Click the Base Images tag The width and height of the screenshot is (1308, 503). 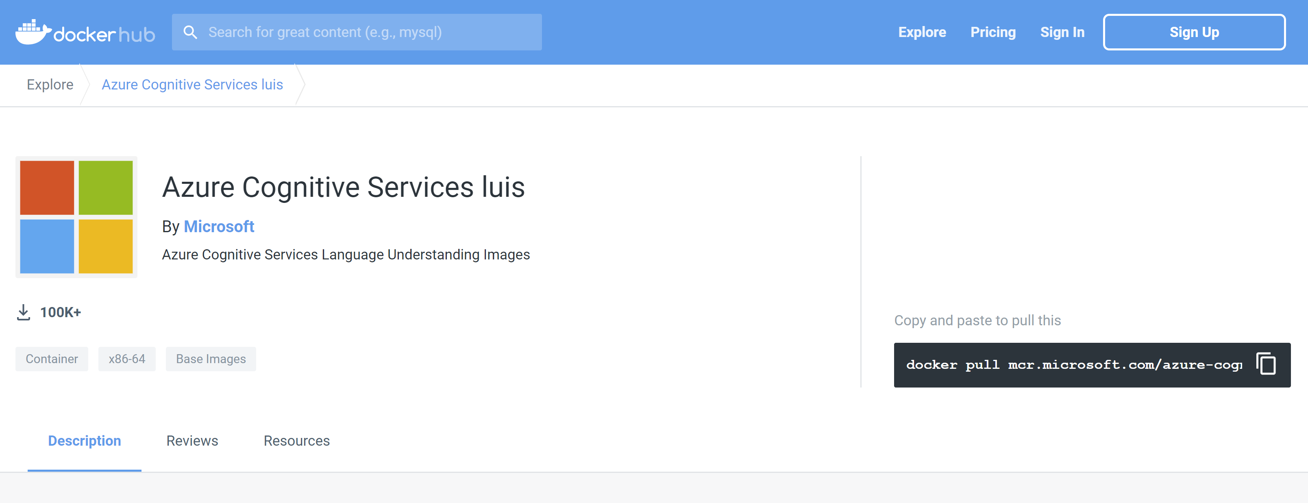[211, 359]
